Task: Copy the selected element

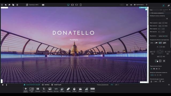Action: 13,5
